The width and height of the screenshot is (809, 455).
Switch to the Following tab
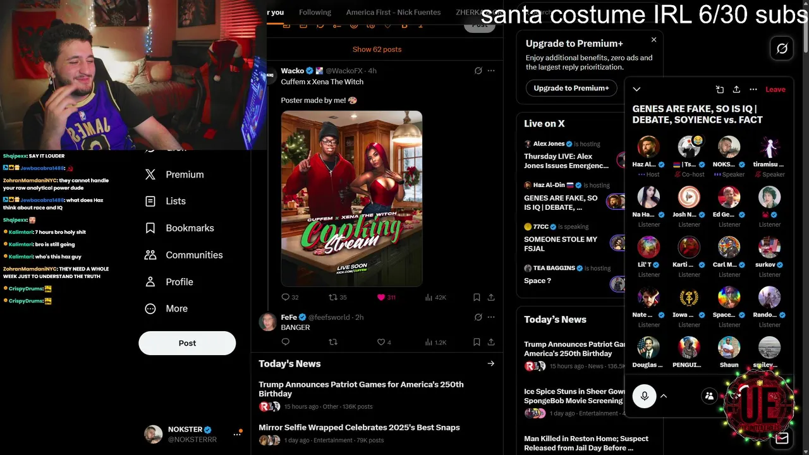(x=315, y=13)
